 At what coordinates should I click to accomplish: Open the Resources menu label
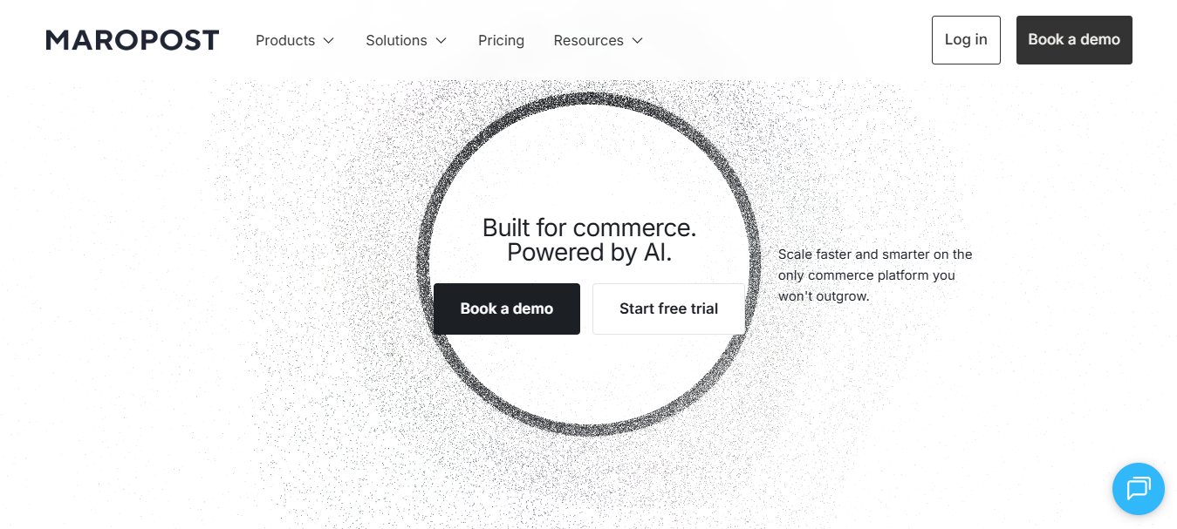pyautogui.click(x=588, y=40)
